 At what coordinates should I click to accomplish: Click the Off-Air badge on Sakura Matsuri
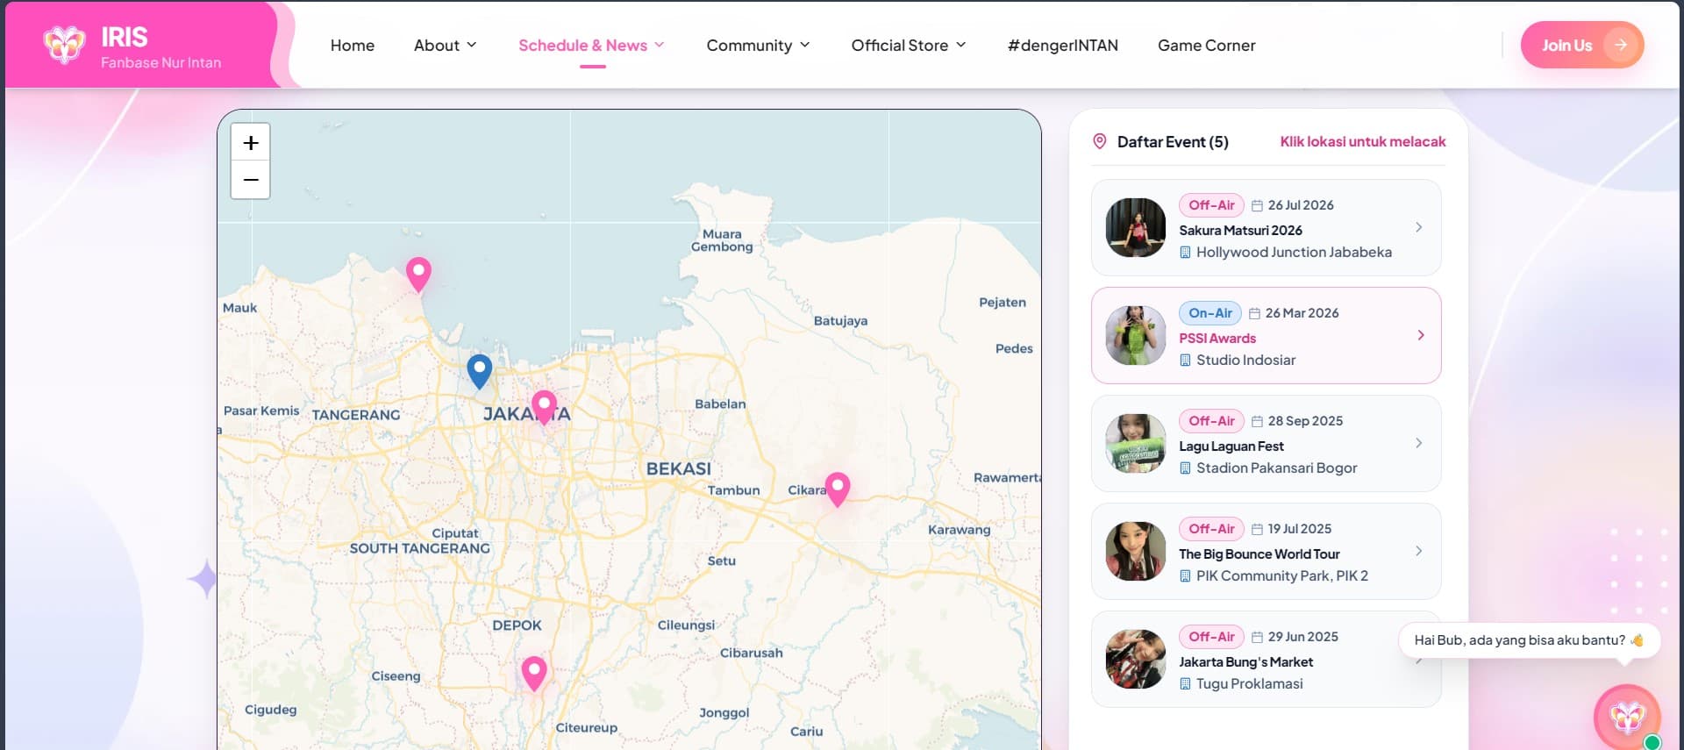(x=1211, y=205)
